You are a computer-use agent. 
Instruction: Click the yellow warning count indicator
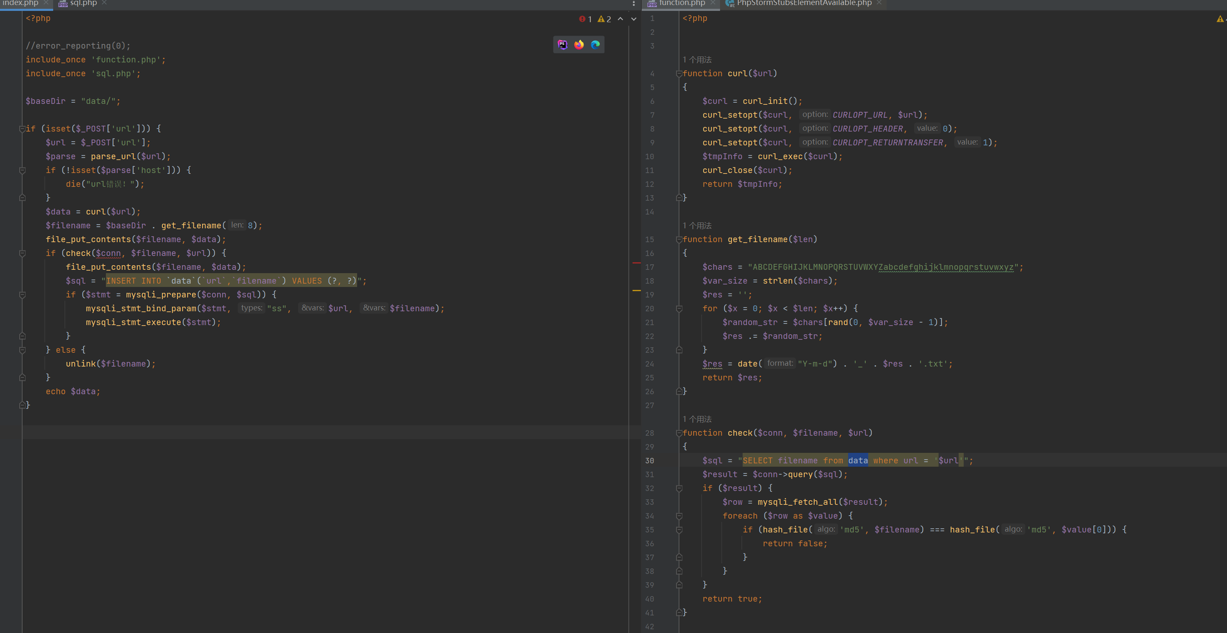pyautogui.click(x=604, y=19)
